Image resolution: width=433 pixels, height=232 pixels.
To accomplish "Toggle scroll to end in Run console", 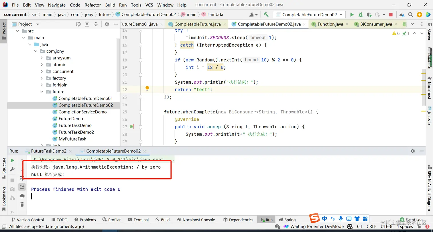I will tap(22, 187).
